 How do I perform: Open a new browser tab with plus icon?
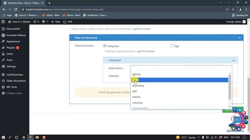click(50, 3)
